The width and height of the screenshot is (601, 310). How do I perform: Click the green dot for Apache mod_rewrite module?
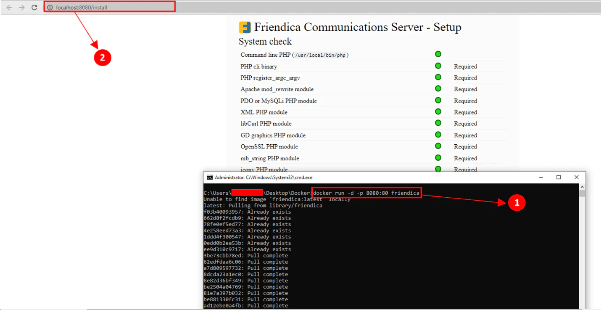tap(438, 88)
